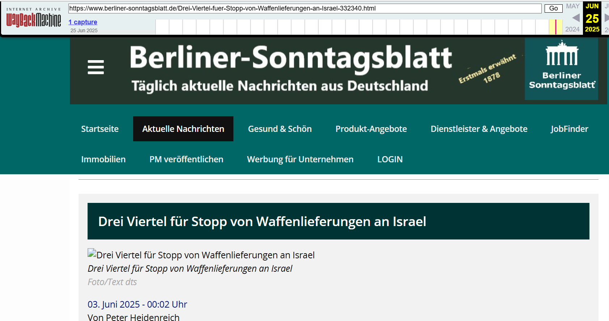Screen dimensions: 609x321
Task: Open Immobilien menu item
Action: click(x=103, y=159)
